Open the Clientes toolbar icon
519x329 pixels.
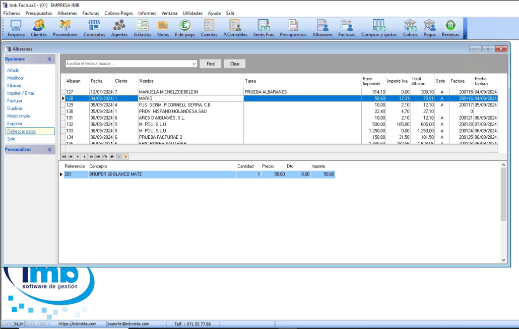pyautogui.click(x=39, y=28)
